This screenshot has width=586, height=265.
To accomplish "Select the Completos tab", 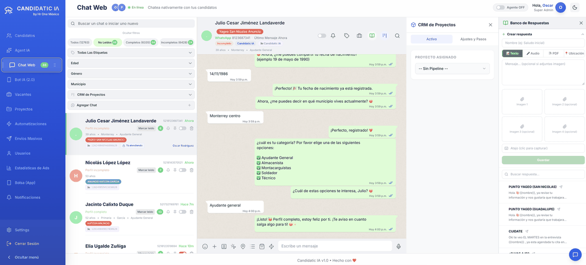I will click(x=141, y=42).
